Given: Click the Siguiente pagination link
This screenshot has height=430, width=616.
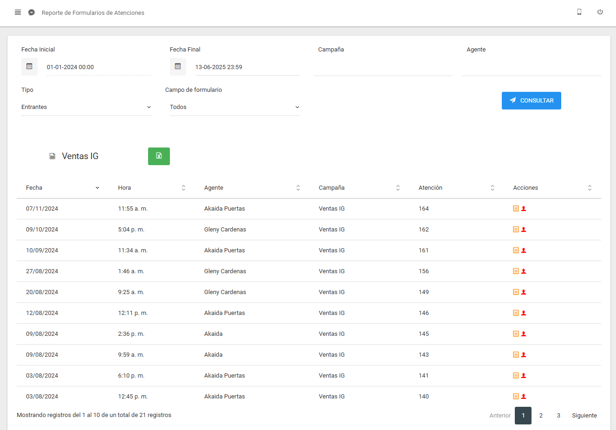Looking at the screenshot, I should pos(584,416).
